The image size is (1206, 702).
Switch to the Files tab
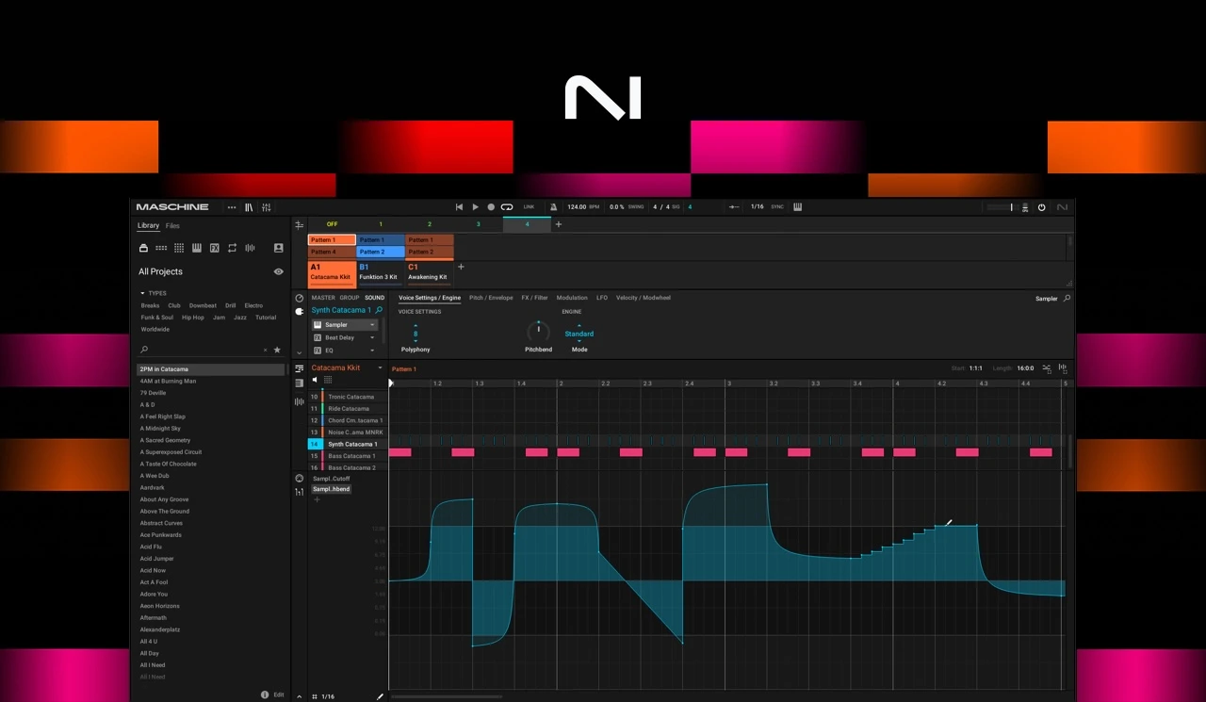[172, 226]
